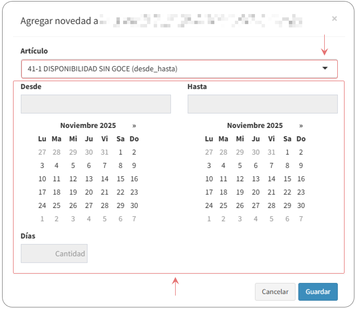Select October 31 in Desde calendar
The height and width of the screenshot is (309, 356).
[105, 152]
